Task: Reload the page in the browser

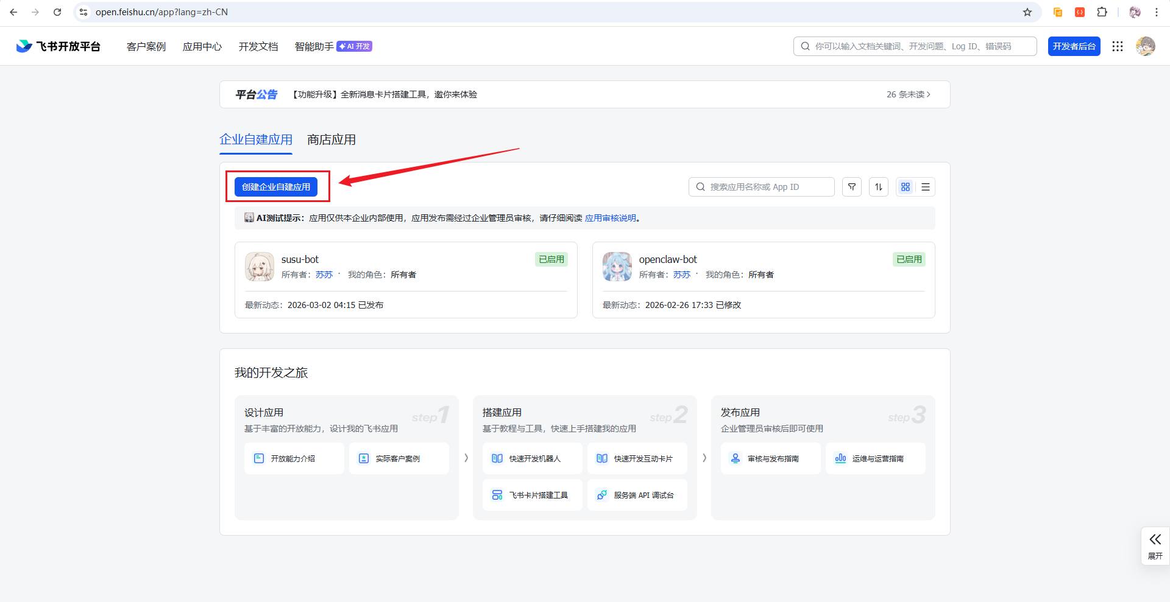Action: 57,12
